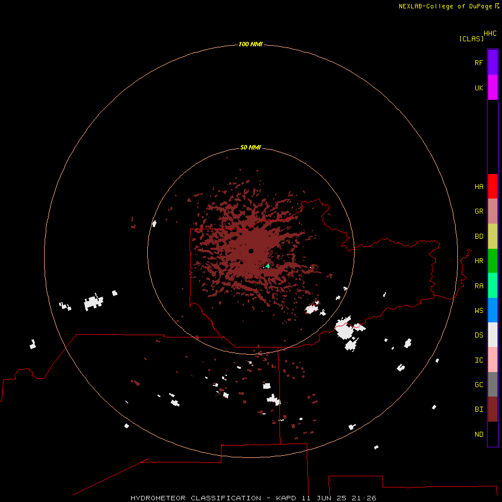Click the RF legend label
This screenshot has width=502, height=502.
coord(479,62)
